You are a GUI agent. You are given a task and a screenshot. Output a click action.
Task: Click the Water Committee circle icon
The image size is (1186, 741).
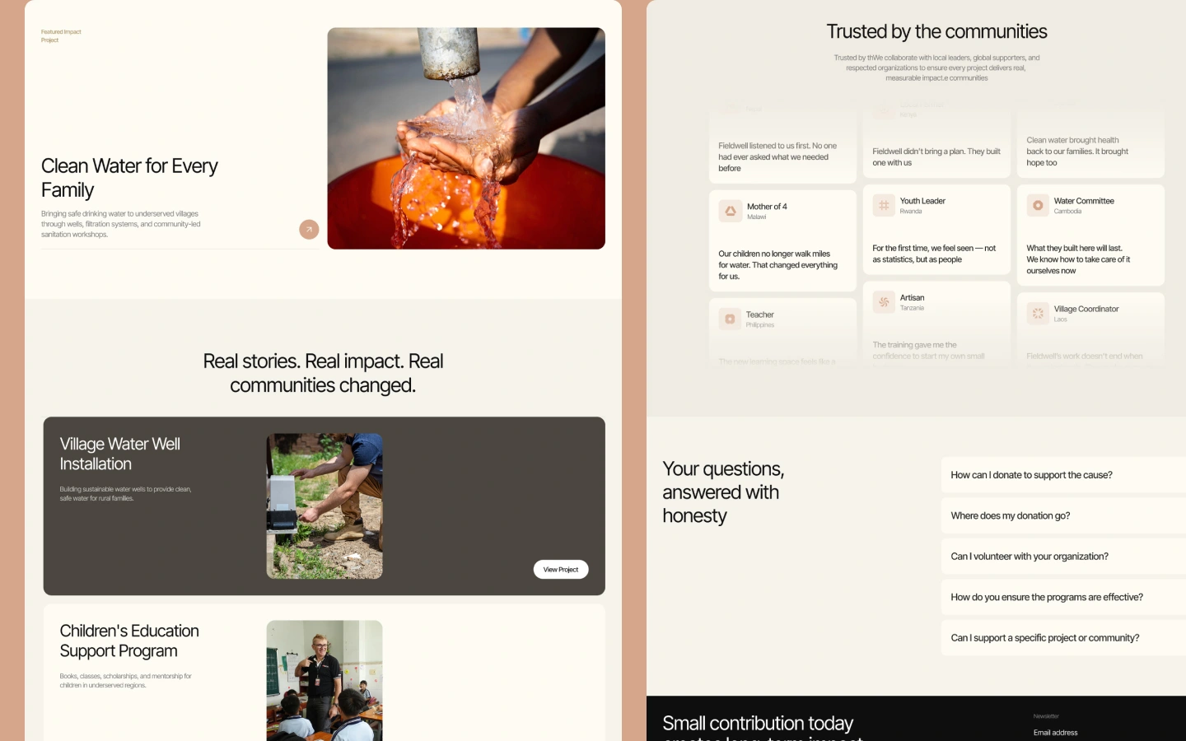(x=1038, y=206)
